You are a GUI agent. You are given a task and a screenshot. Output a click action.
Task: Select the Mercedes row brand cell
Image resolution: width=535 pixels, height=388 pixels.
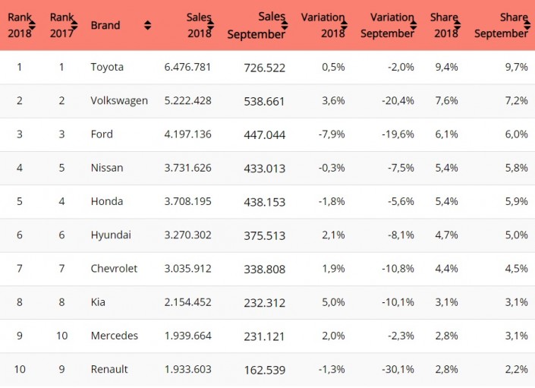click(x=114, y=336)
